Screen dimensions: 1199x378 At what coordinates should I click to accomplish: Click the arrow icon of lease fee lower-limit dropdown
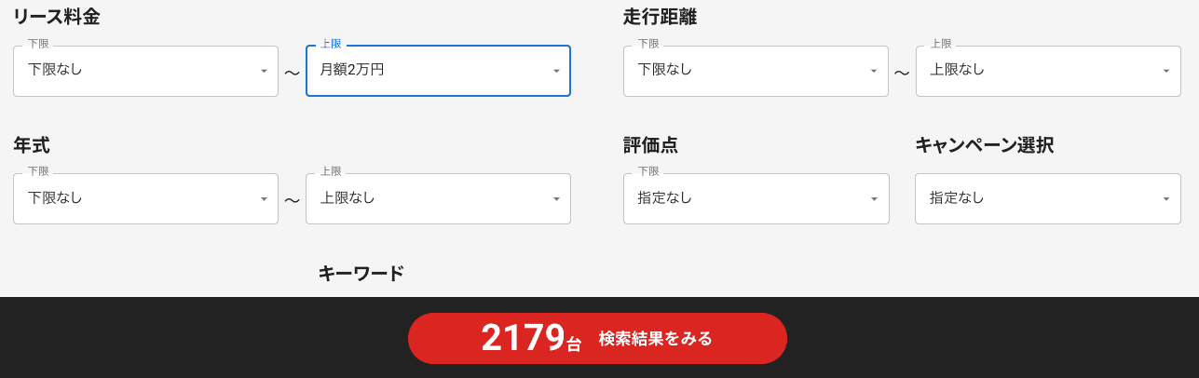(x=264, y=71)
